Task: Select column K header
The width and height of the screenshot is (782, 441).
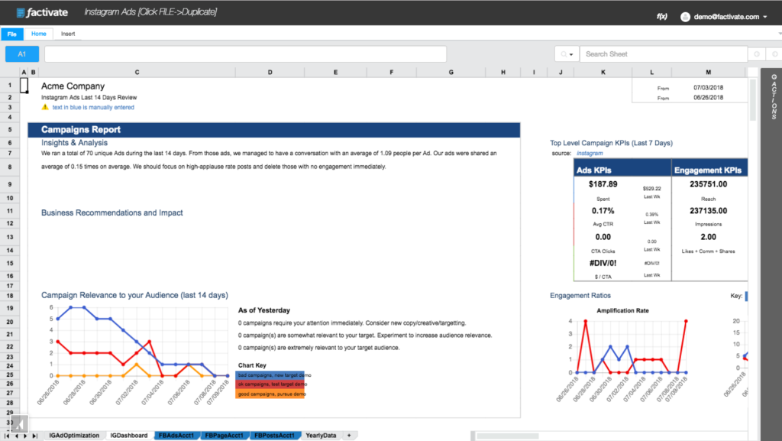Action: [x=603, y=73]
